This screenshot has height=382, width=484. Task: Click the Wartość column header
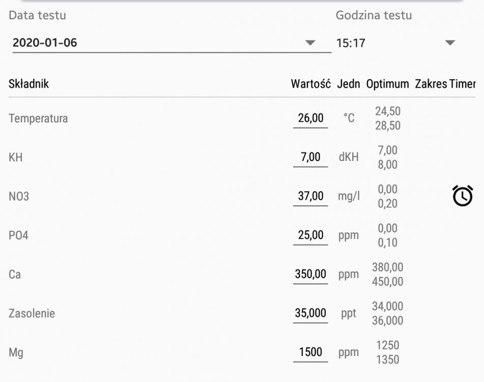pyautogui.click(x=310, y=84)
